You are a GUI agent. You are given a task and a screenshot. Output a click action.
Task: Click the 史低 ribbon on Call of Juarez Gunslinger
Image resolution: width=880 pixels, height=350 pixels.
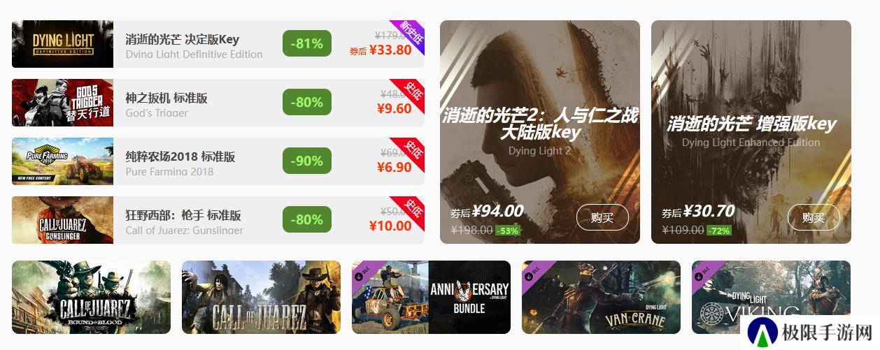point(411,210)
